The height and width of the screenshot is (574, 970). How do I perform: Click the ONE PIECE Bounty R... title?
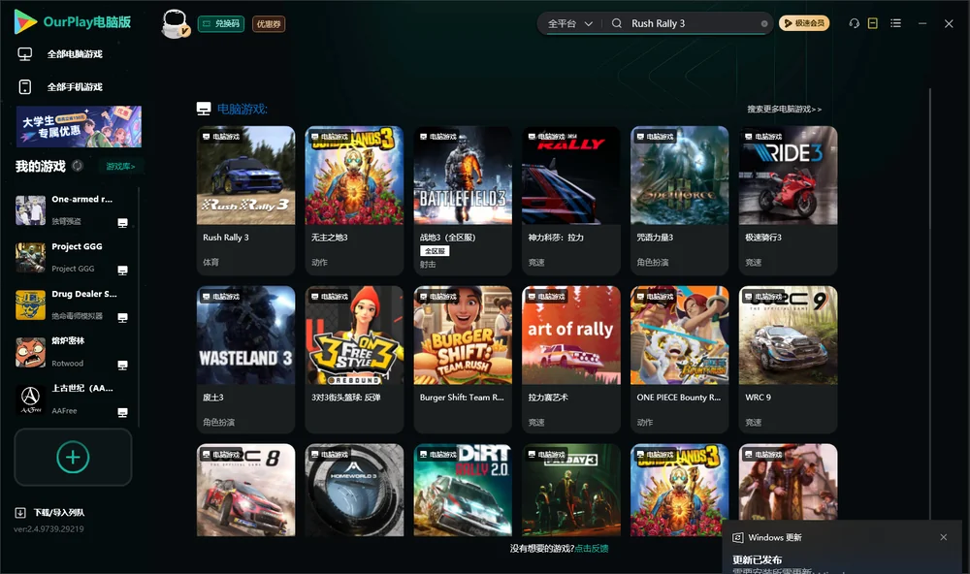(679, 398)
